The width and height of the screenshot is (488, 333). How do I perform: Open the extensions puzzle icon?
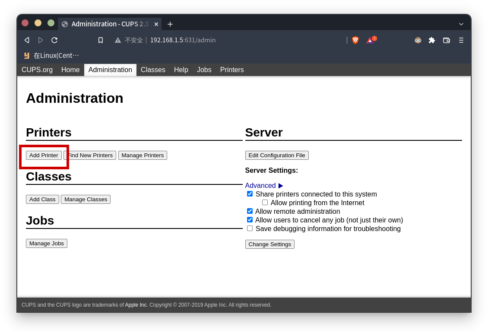[432, 40]
